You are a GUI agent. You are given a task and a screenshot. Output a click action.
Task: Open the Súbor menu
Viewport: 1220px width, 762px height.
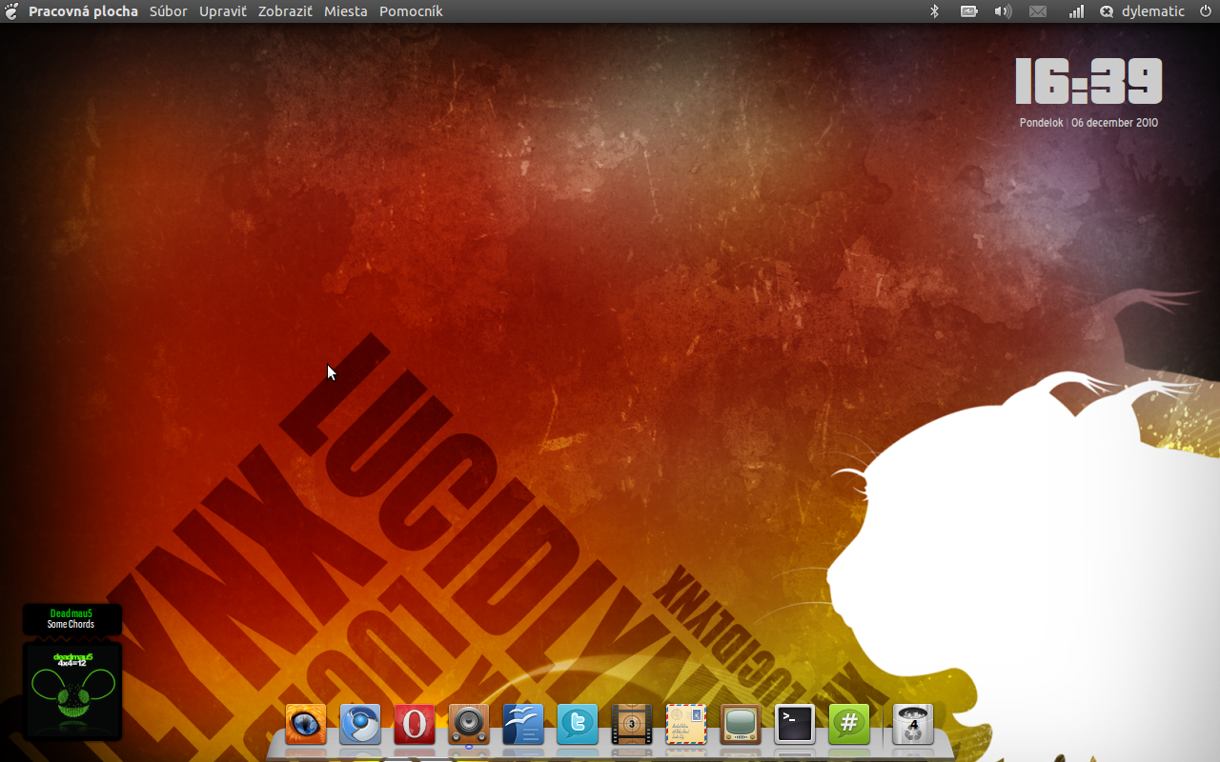pos(169,11)
